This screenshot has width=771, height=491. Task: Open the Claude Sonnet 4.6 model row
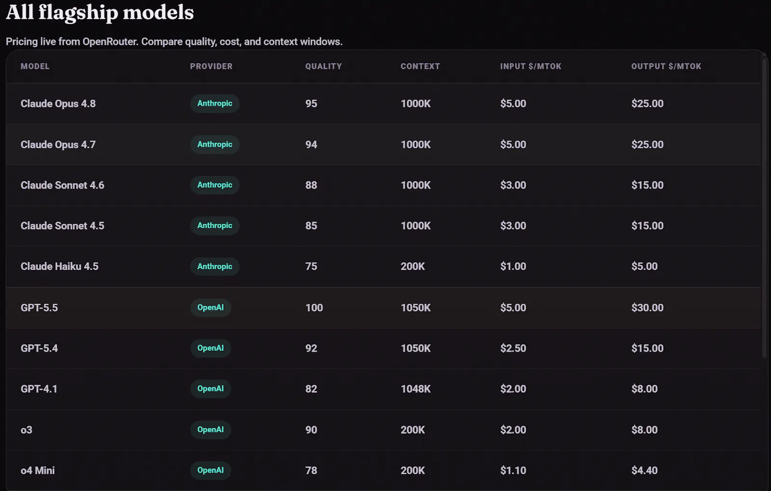click(384, 185)
